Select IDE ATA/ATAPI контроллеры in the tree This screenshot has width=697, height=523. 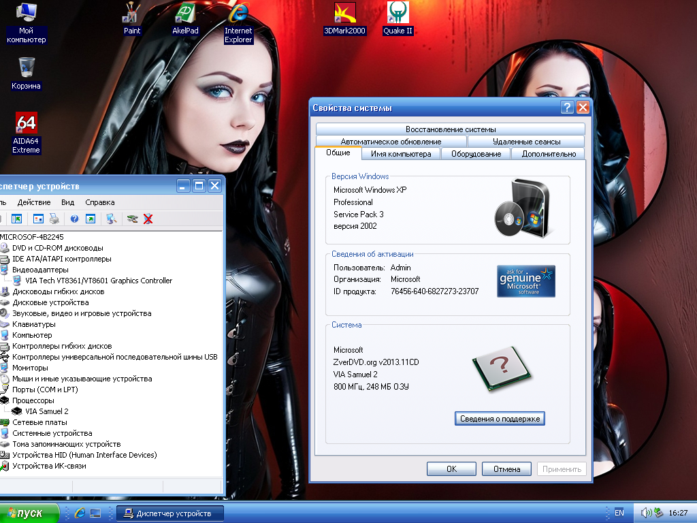point(62,259)
